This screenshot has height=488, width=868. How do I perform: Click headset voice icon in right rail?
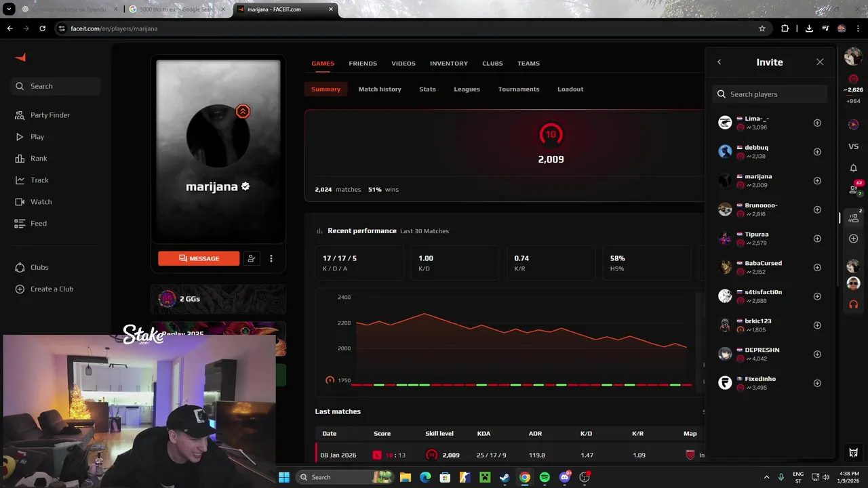click(853, 304)
